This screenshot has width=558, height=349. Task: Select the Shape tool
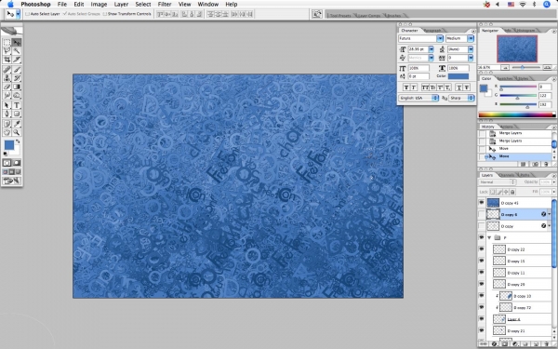tap(17, 114)
